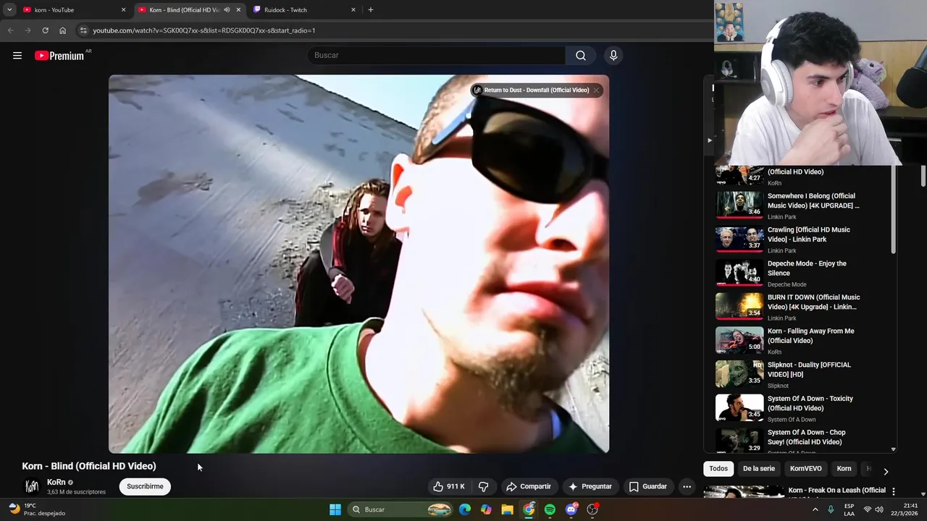Start voice search with the microphone

point(613,56)
